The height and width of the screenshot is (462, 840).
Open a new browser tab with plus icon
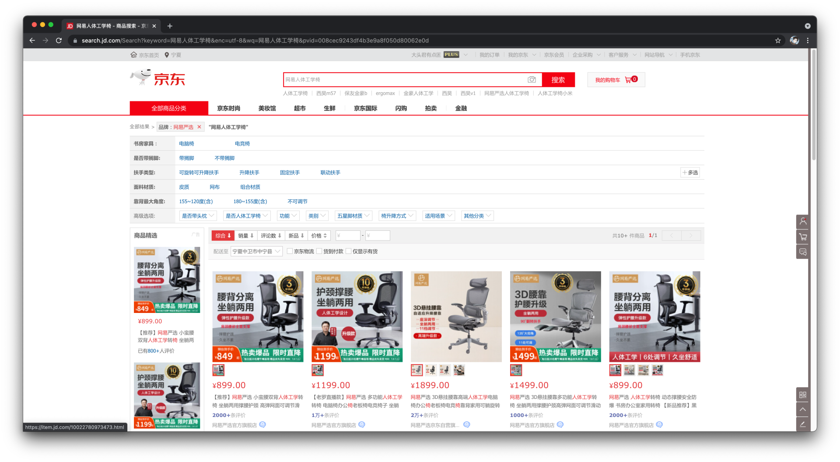tap(170, 26)
